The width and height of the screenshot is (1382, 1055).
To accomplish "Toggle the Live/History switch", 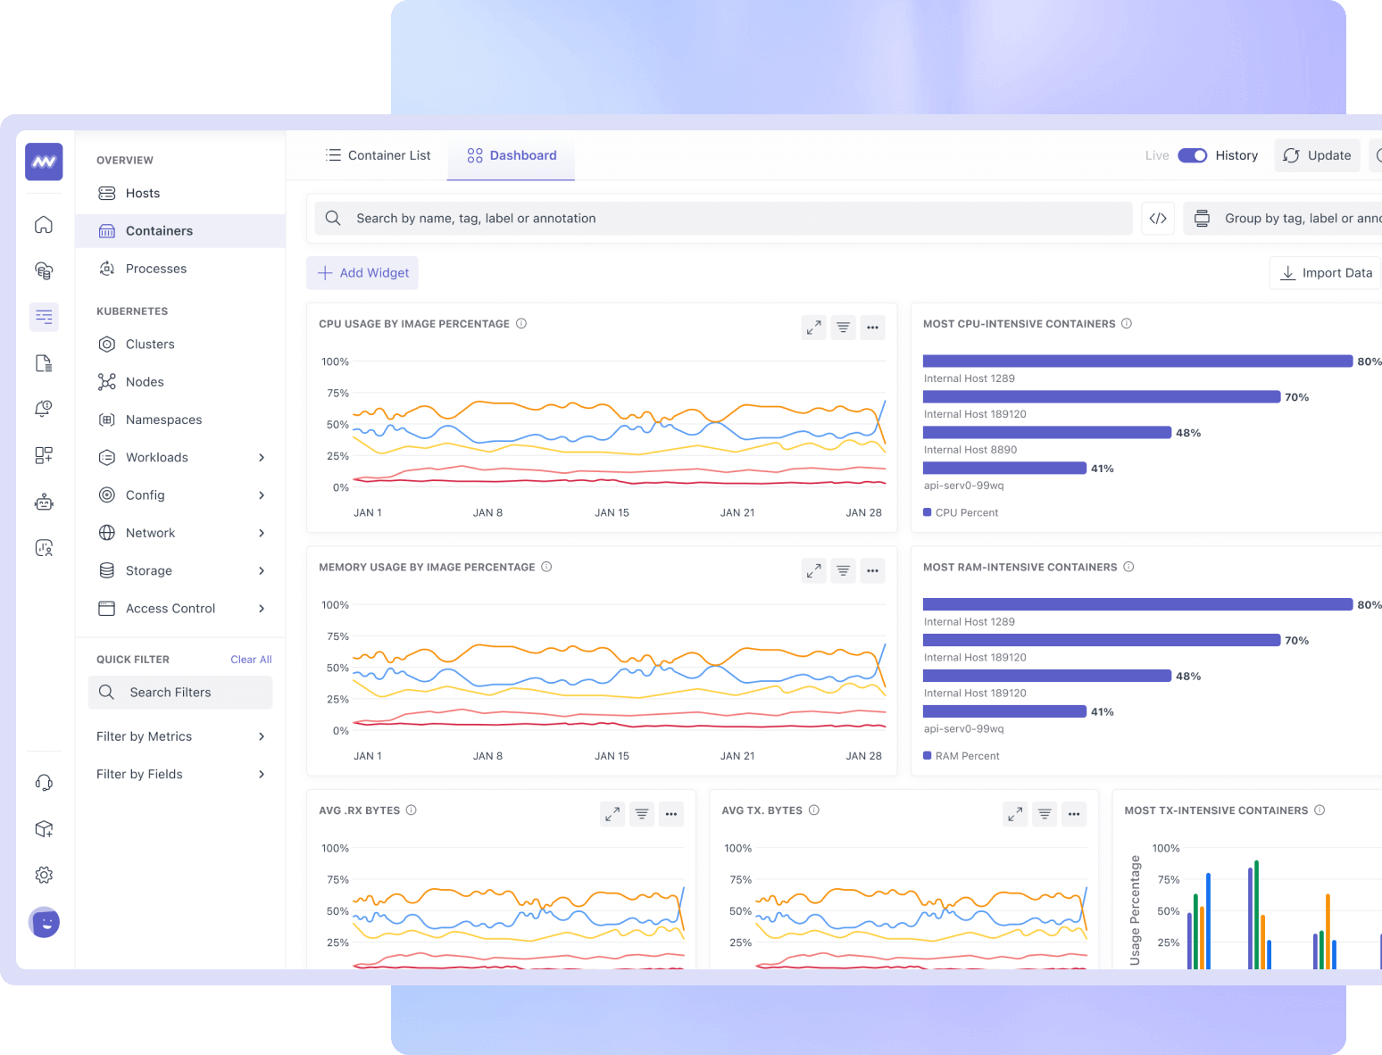I will click(1192, 155).
